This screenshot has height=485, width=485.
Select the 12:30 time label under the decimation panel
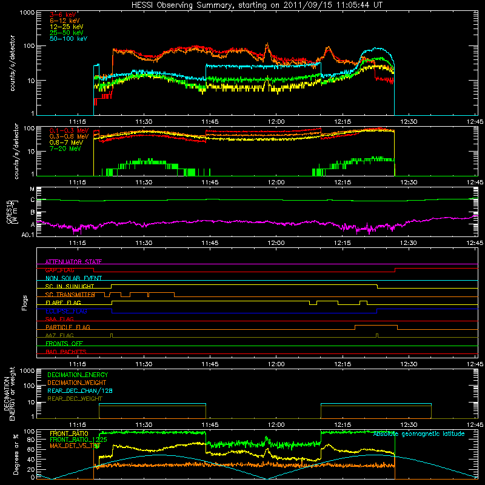pyautogui.click(x=408, y=425)
